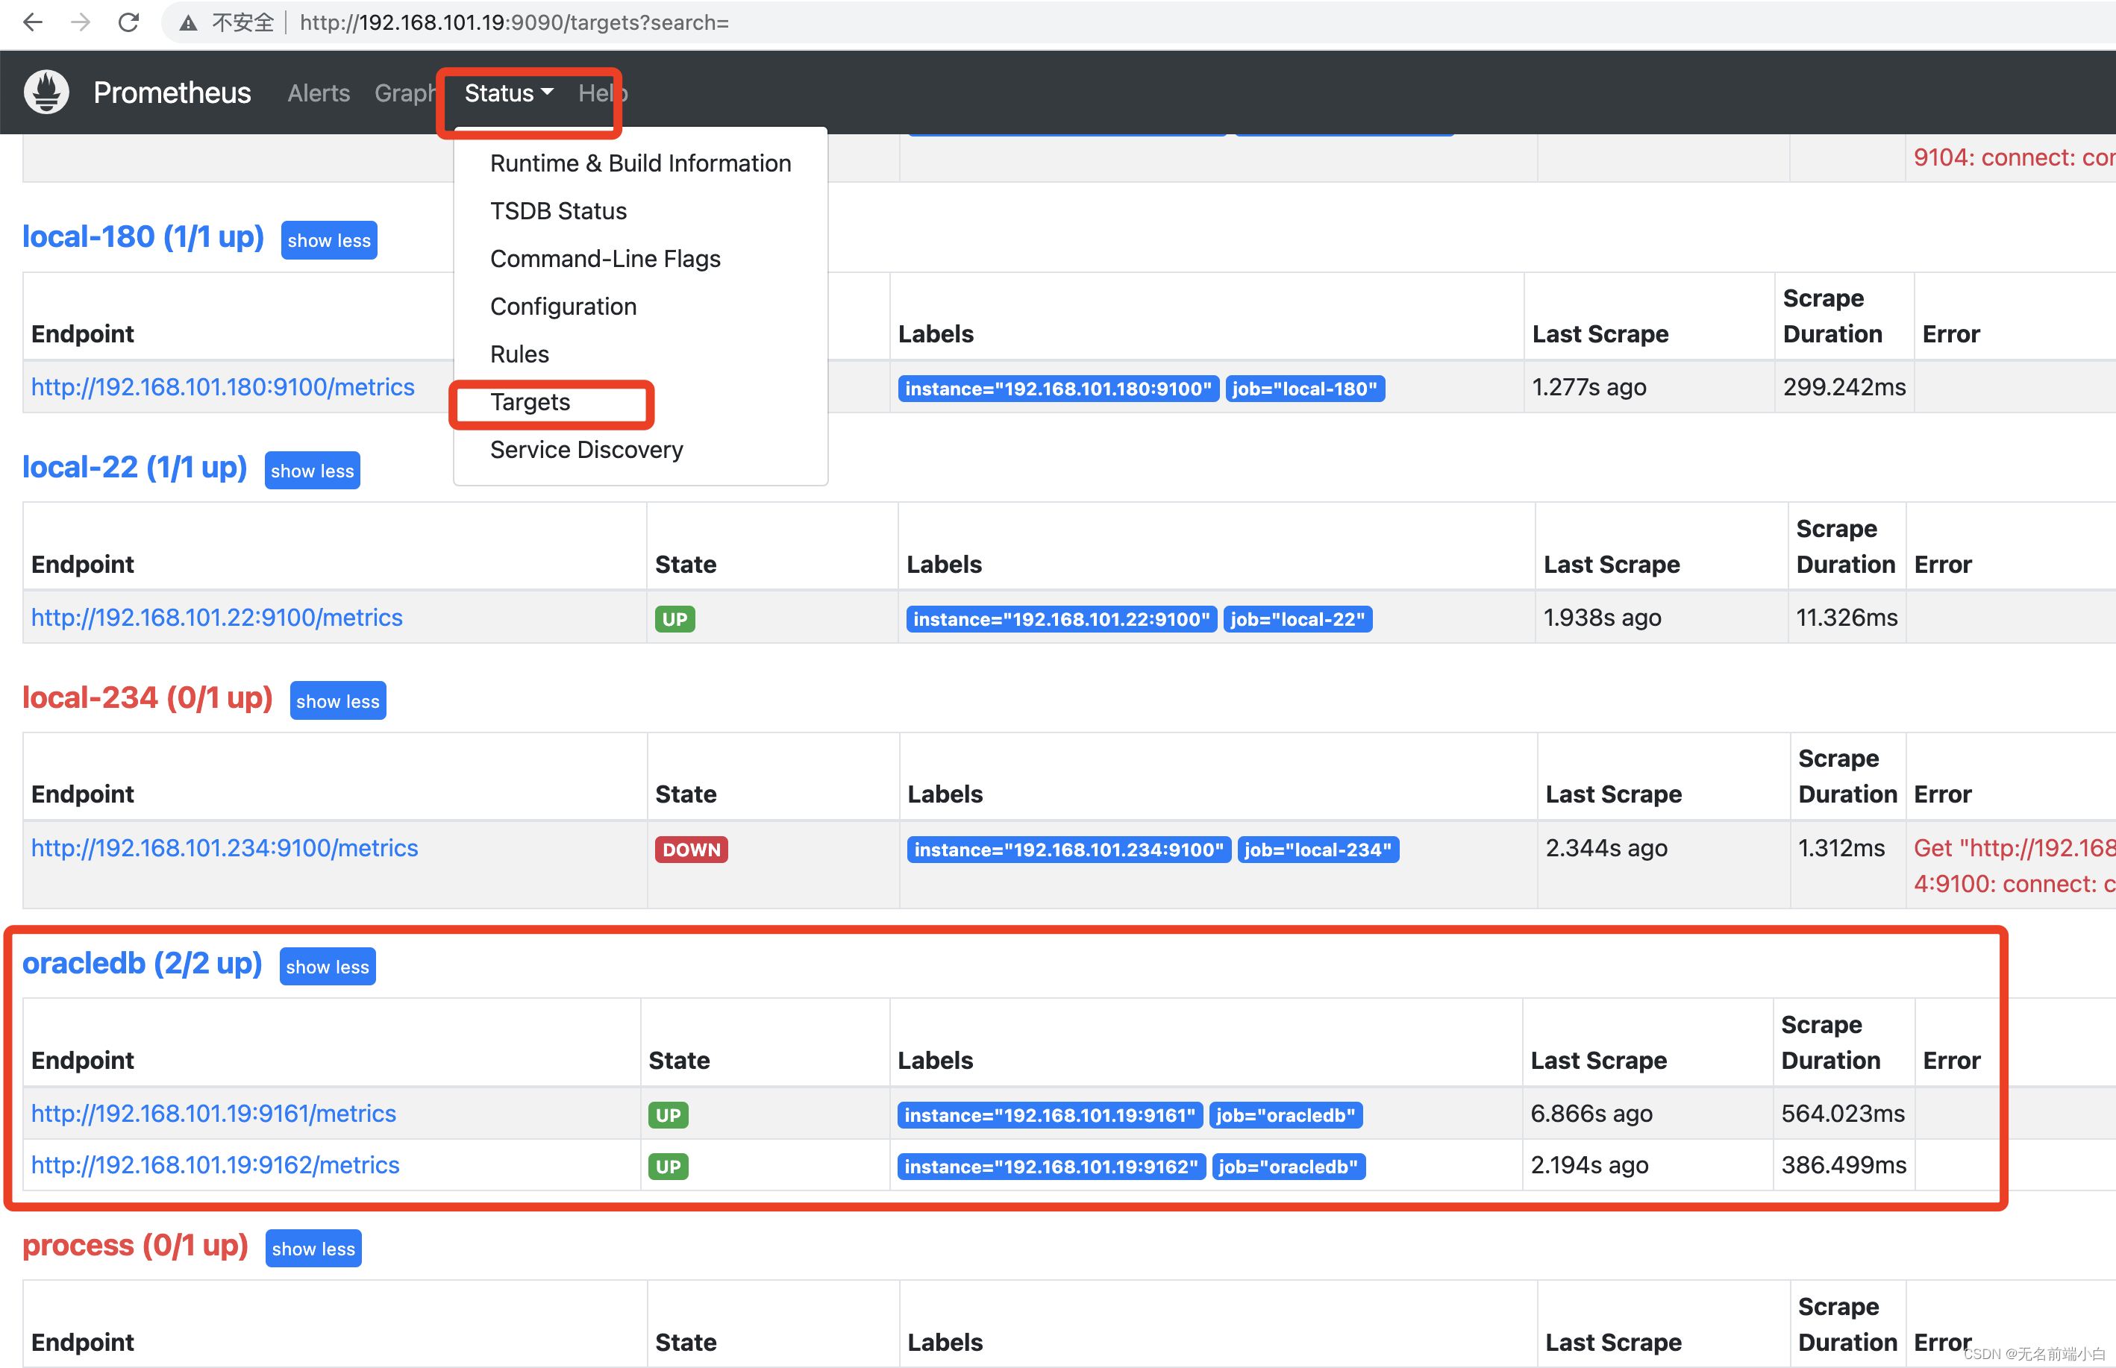This screenshot has width=2116, height=1368.
Task: Open the Graph nav item
Action: click(405, 92)
